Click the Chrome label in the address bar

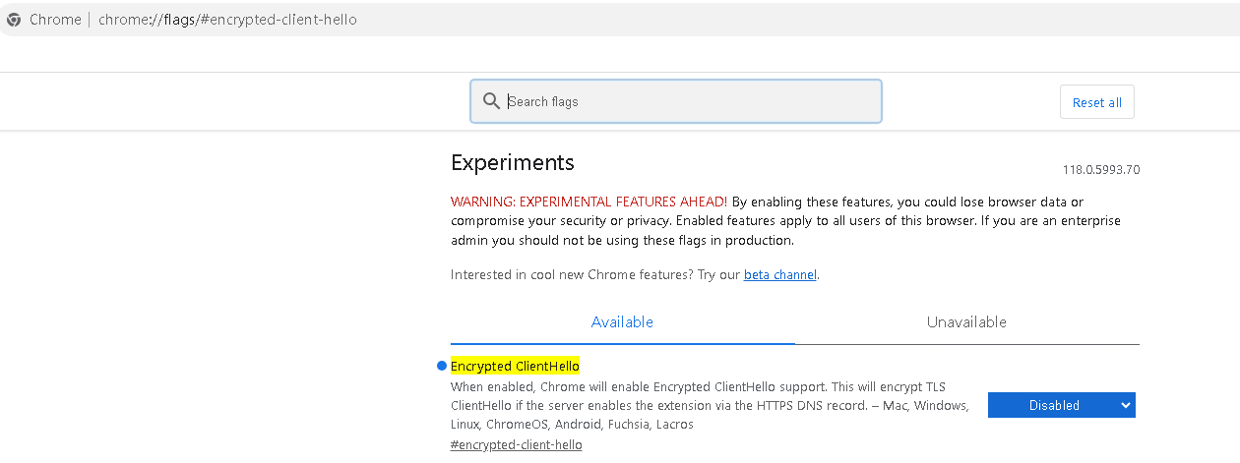tap(55, 20)
